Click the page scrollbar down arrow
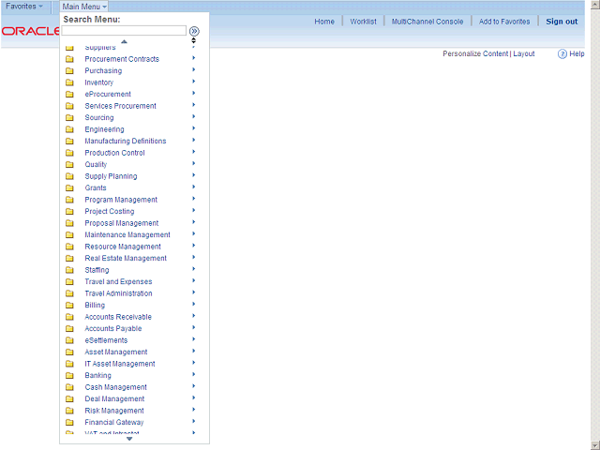Image resolution: width=600 pixels, height=450 pixels. tap(595, 445)
